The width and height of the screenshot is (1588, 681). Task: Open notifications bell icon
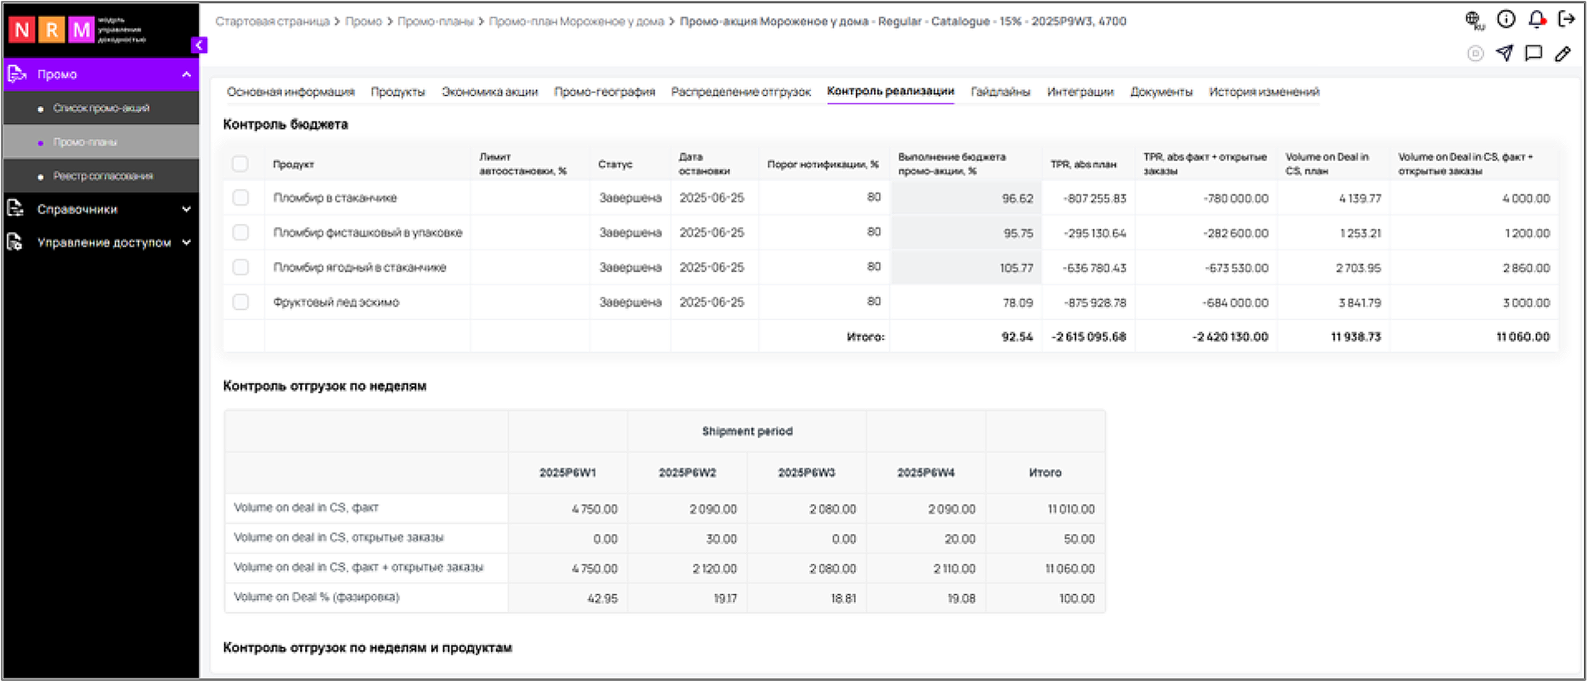pos(1536,19)
